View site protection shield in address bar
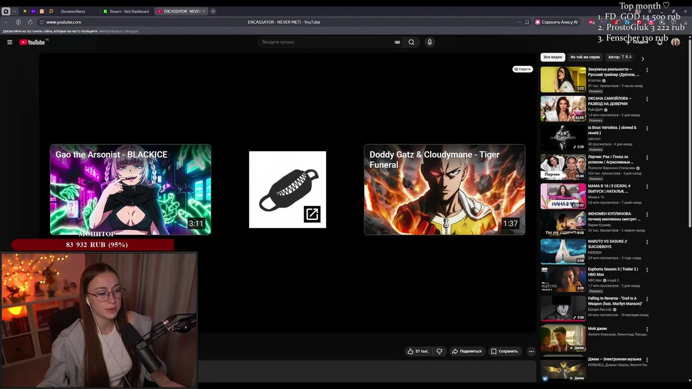This screenshot has height=389, width=692. point(42,22)
